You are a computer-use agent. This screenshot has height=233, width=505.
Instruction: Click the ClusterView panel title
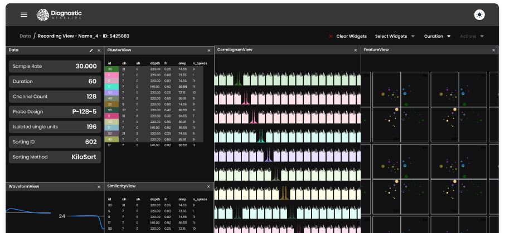(119, 50)
